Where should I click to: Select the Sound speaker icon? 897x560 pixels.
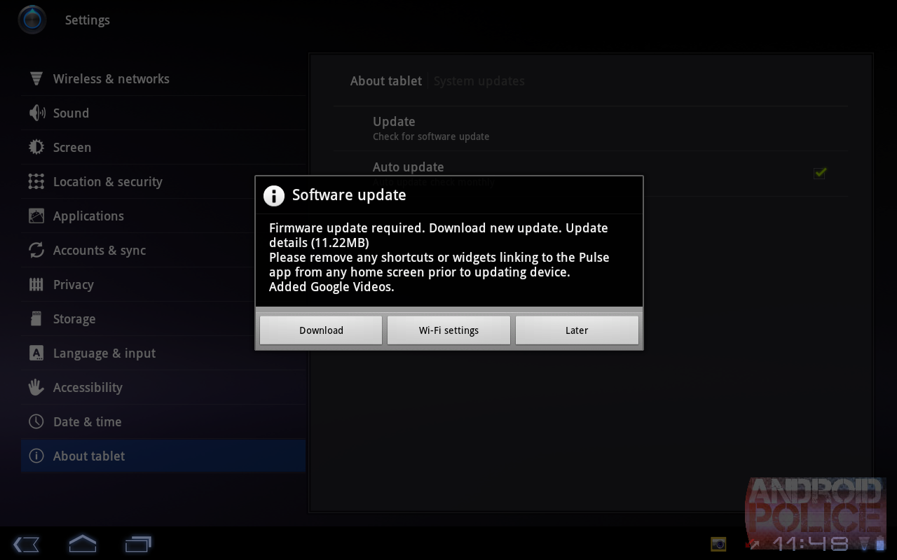point(36,113)
